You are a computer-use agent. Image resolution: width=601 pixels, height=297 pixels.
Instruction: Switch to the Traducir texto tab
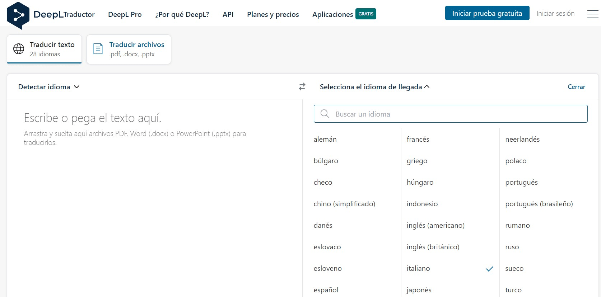click(x=45, y=49)
